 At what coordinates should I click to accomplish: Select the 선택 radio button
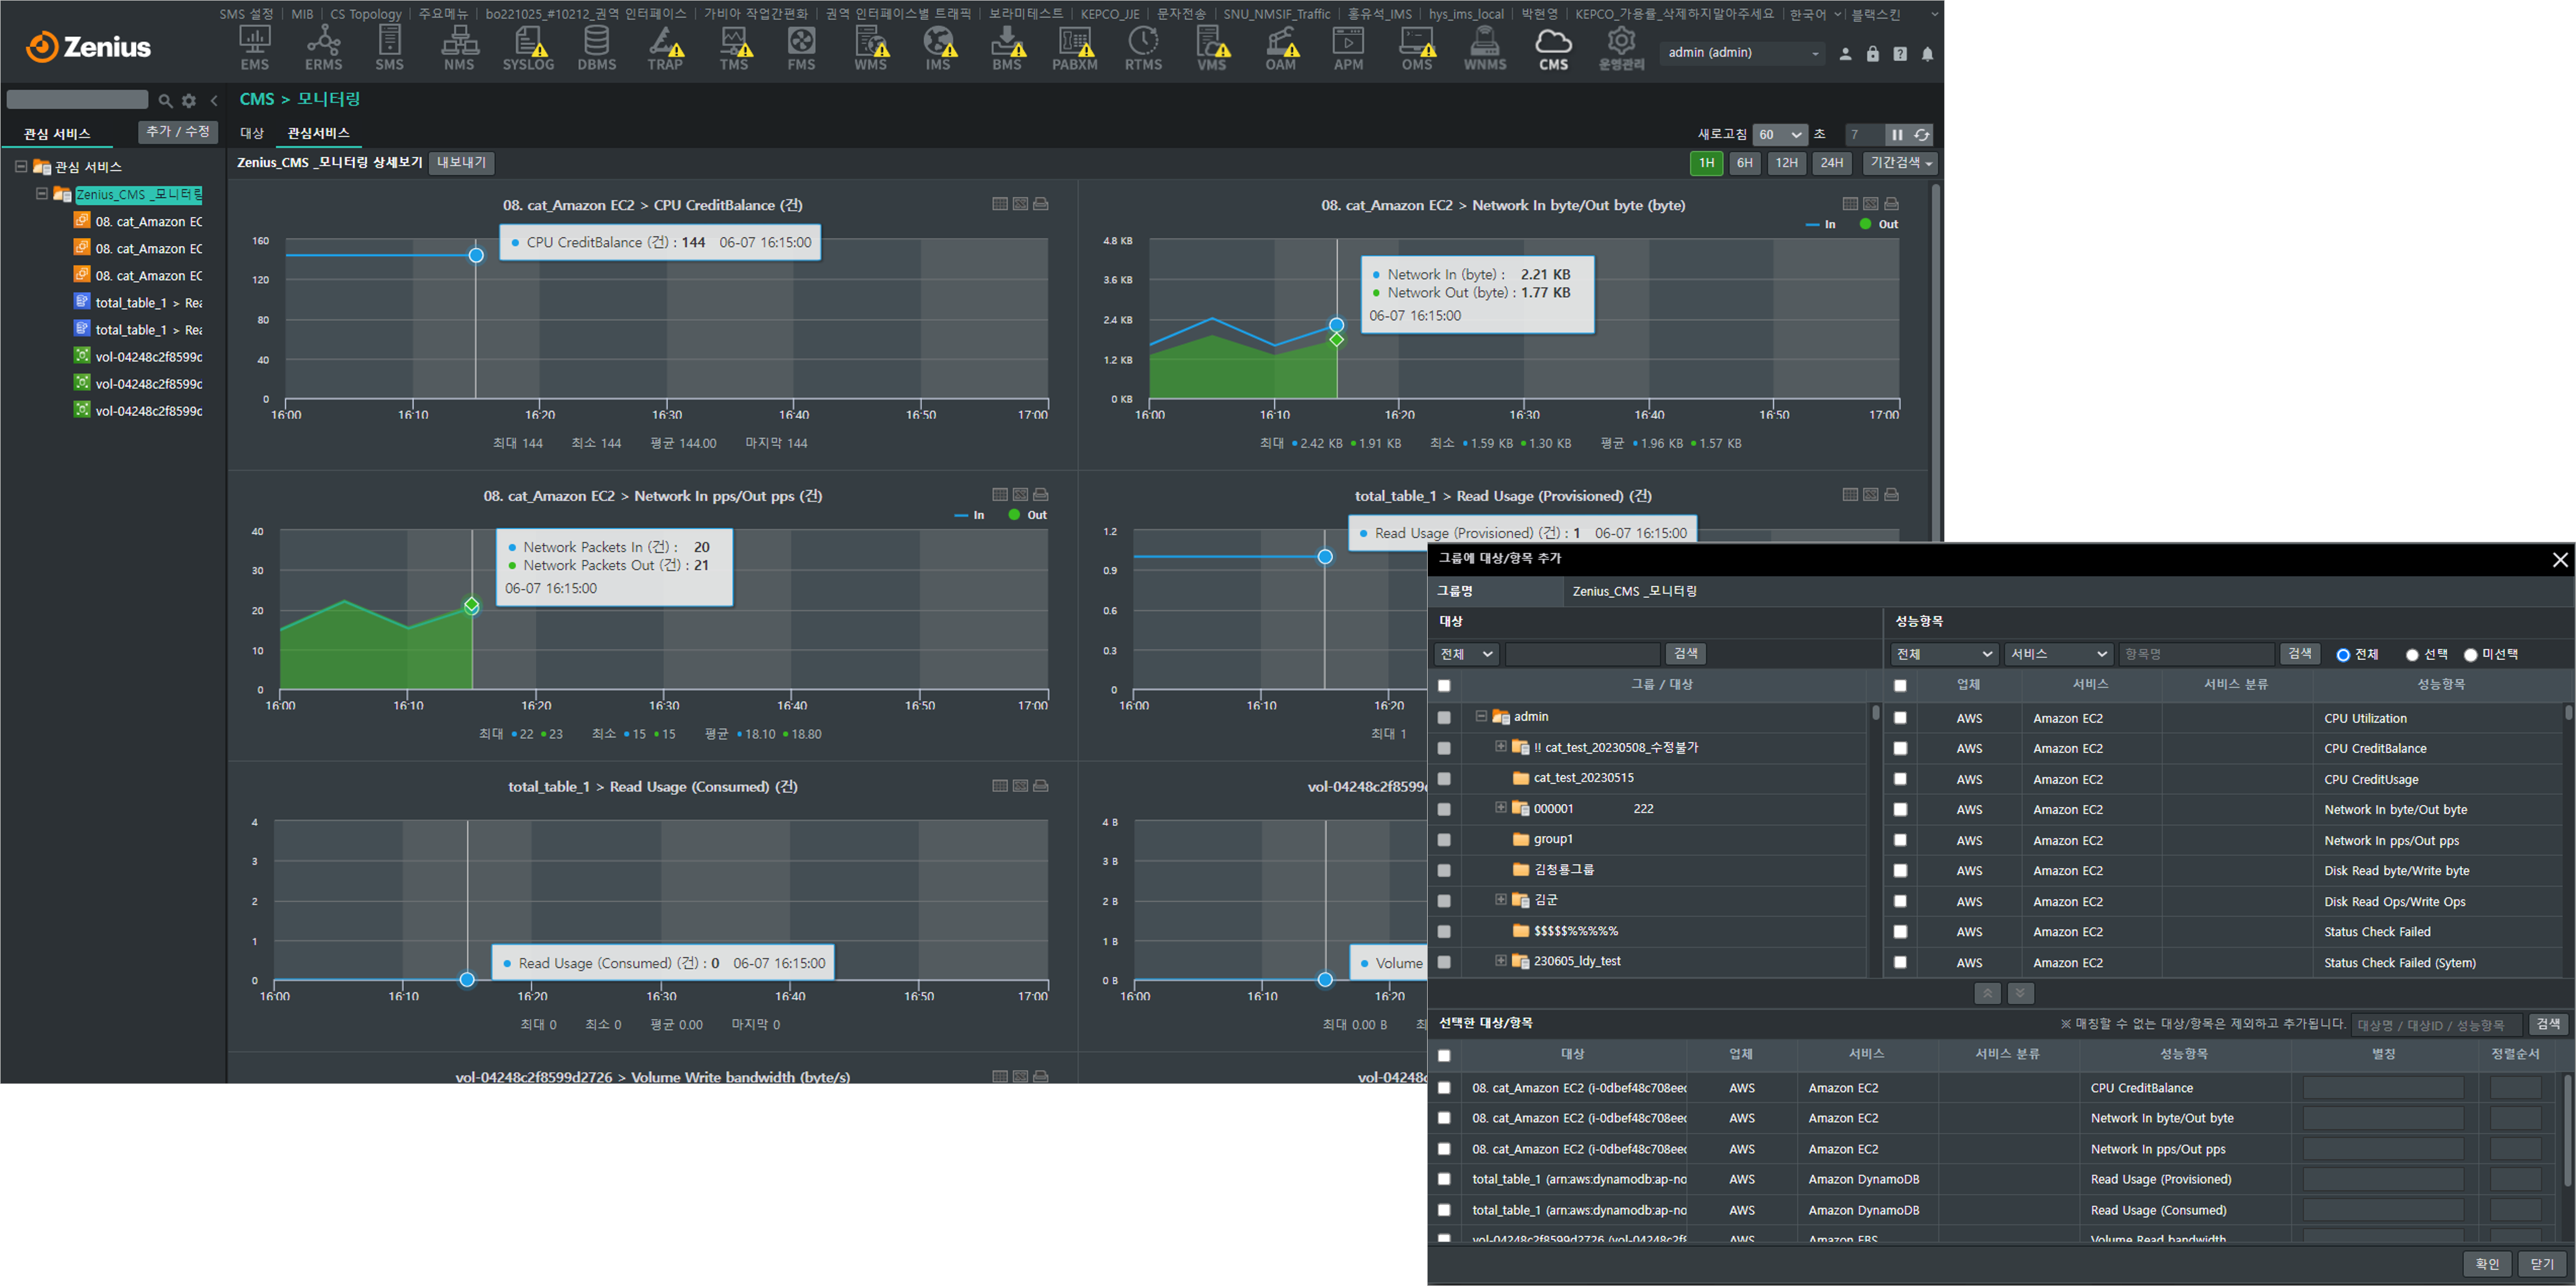pyautogui.click(x=2412, y=655)
